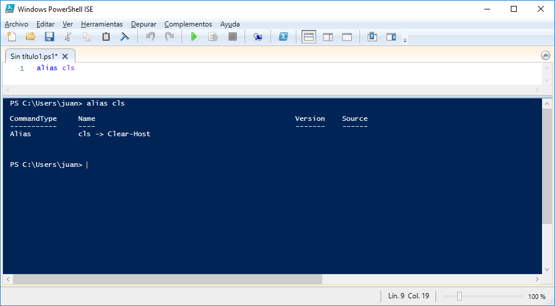Script pane horizontal scroll right arrow

(537, 90)
